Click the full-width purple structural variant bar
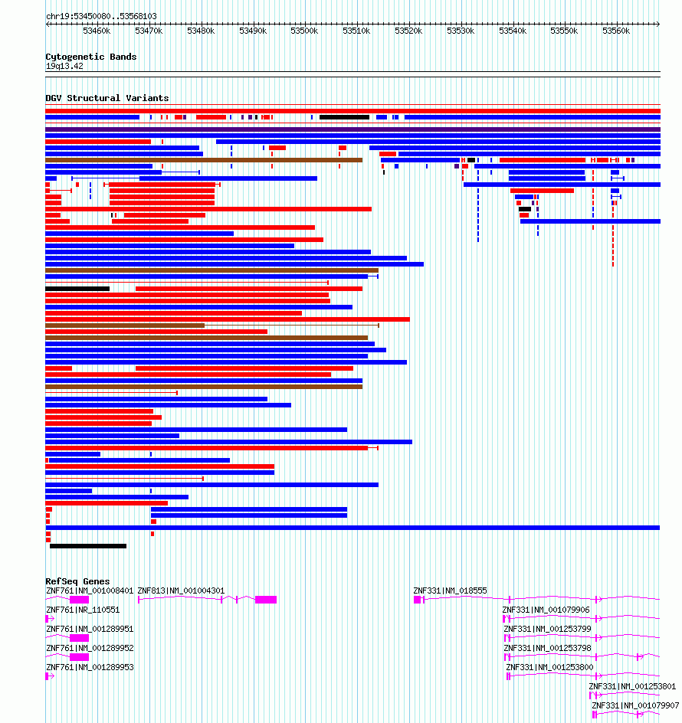The width and height of the screenshot is (682, 723). pos(353,129)
